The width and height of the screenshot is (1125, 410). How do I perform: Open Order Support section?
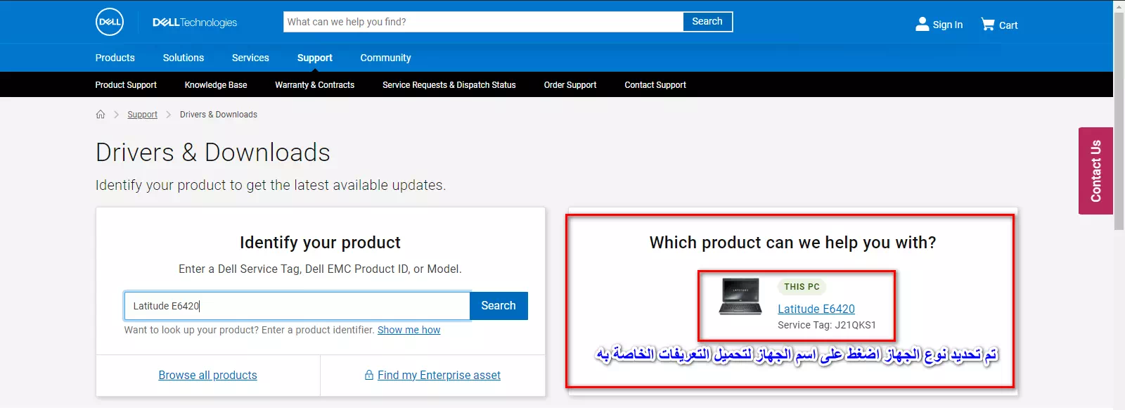click(x=570, y=85)
